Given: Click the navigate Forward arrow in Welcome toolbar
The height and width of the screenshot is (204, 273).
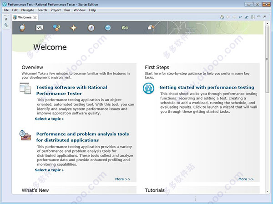Looking at the screenshot, I should click(234, 17).
